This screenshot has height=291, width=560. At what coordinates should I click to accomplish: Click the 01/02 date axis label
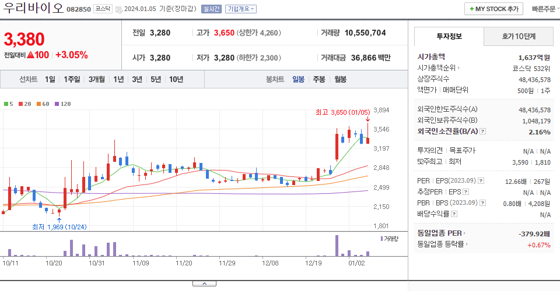click(356, 263)
